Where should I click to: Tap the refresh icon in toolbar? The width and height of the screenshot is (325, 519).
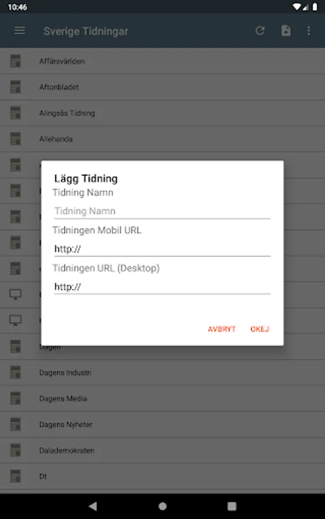(x=260, y=31)
